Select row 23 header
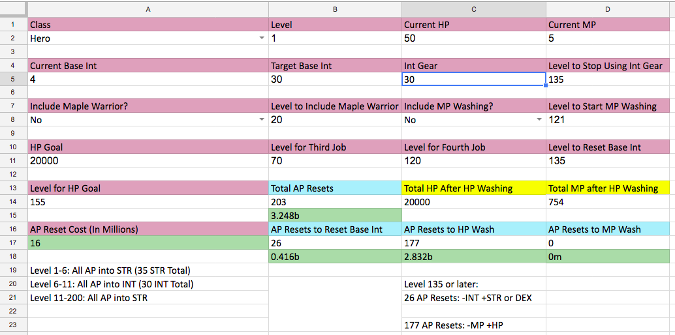Image resolution: width=675 pixels, height=335 pixels. pyautogui.click(x=13, y=325)
